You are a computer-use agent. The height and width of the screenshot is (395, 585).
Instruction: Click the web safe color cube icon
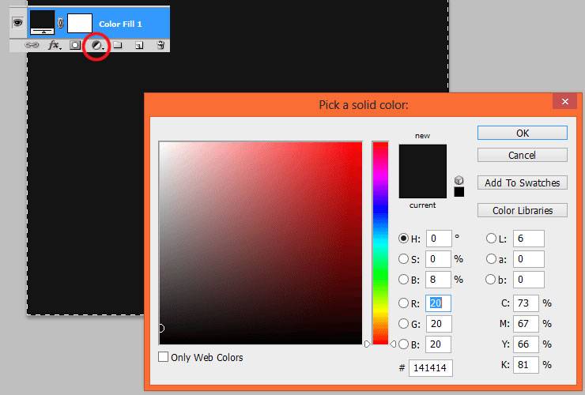(x=459, y=181)
